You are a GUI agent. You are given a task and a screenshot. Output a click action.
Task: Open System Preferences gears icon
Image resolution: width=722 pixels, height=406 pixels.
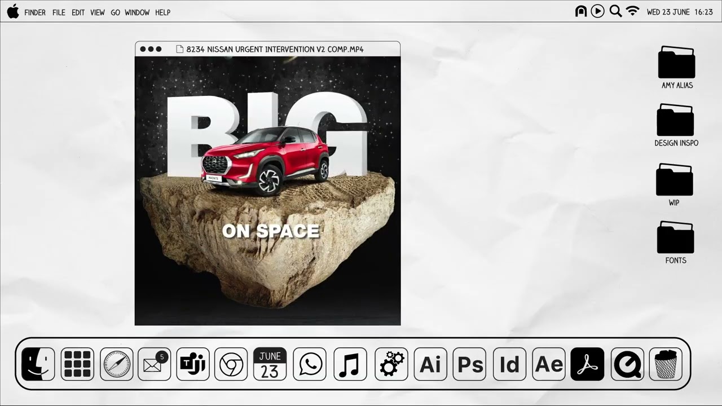391,364
